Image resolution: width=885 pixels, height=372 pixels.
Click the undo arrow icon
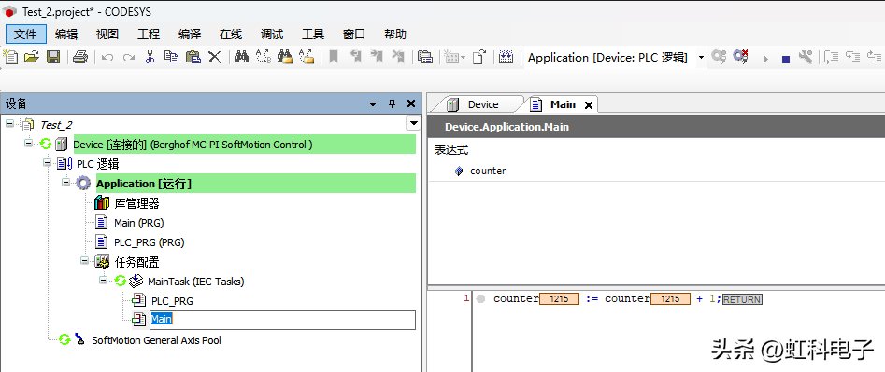pos(107,58)
